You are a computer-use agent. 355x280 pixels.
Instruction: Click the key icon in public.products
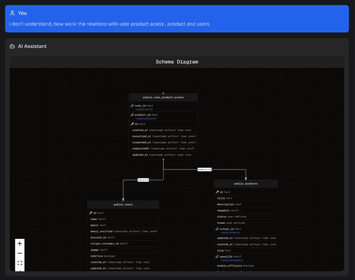point(217,192)
